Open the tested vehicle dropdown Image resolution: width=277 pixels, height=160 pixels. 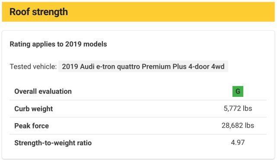click(143, 67)
